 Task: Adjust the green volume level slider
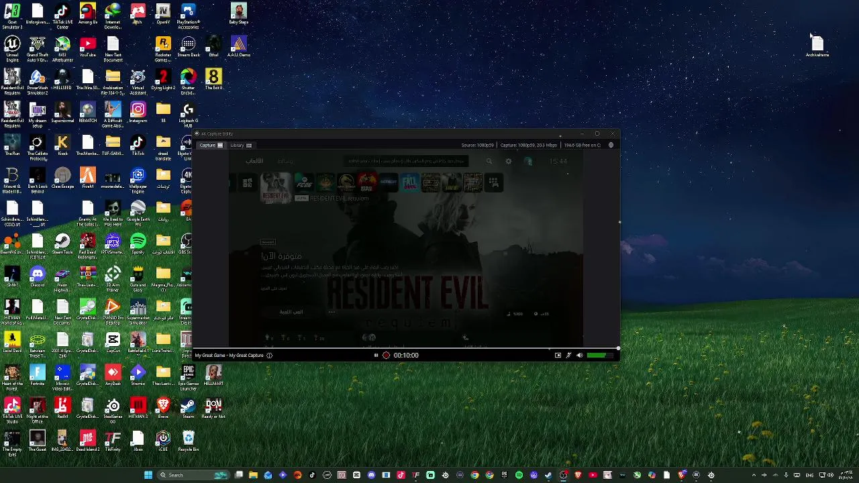(x=599, y=356)
